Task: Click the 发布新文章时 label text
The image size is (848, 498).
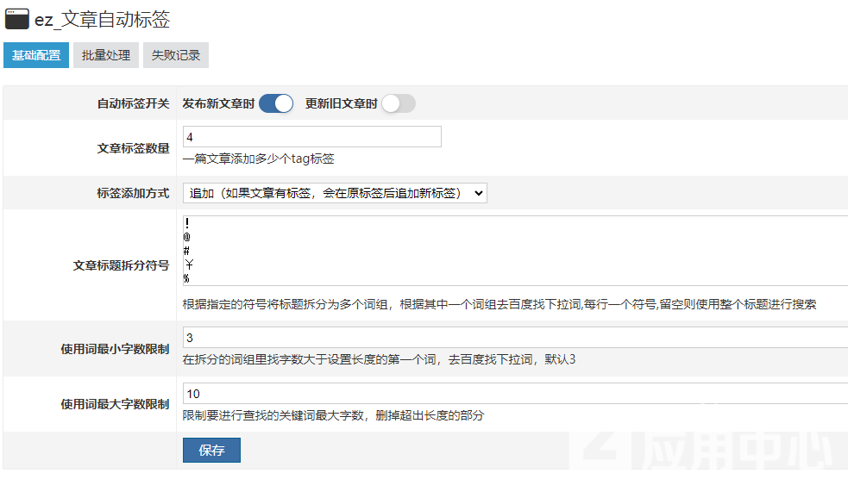Action: click(218, 103)
